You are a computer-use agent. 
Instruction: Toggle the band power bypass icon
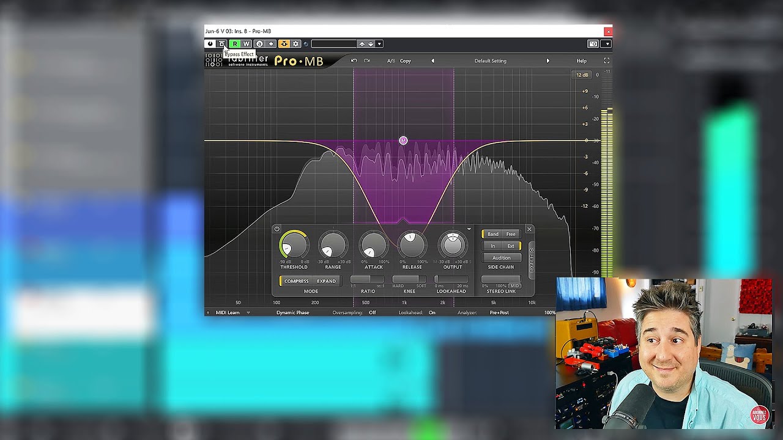point(277,229)
